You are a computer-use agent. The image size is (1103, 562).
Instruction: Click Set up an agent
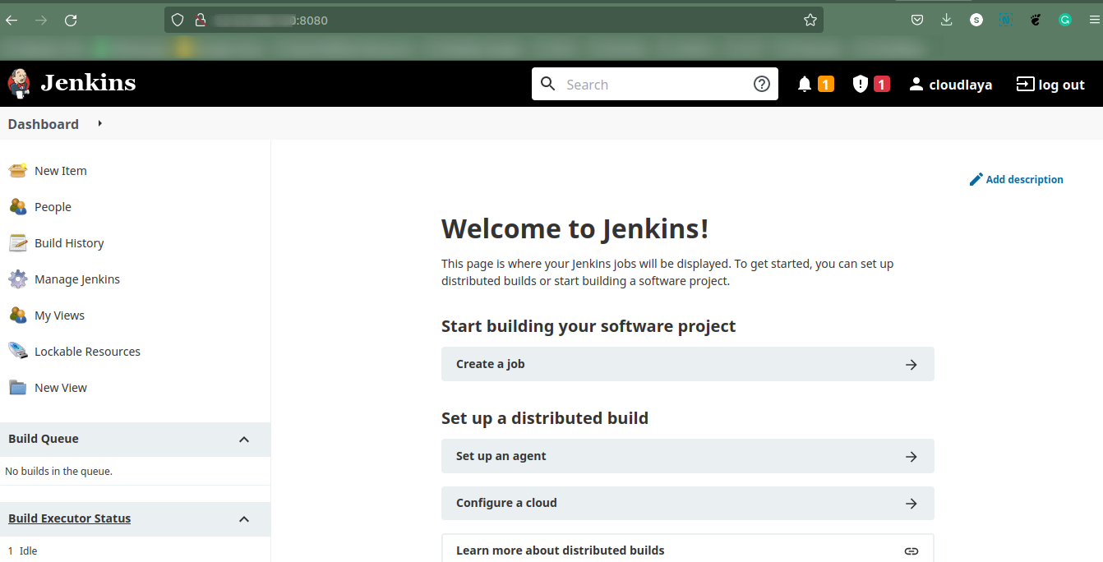point(688,456)
